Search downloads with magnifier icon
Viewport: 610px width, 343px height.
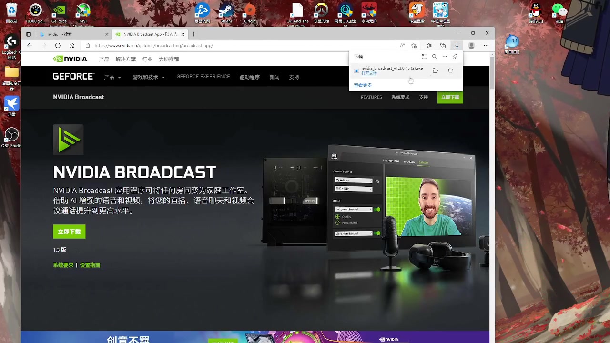434,56
